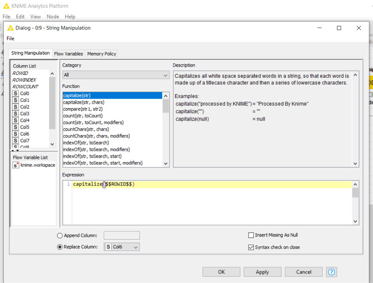This screenshot has height=283, width=373.
Task: Click the Col0 string type icon
Action: pos(15,93)
